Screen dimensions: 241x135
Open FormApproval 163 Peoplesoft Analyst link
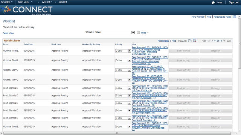click(150, 103)
